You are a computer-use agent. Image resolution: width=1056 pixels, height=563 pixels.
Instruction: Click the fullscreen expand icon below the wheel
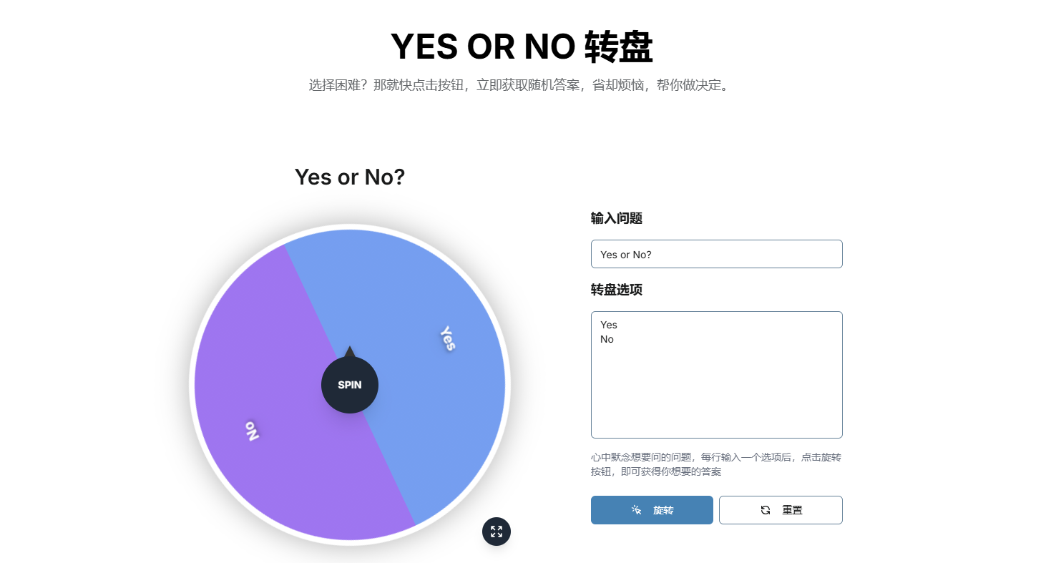point(497,532)
